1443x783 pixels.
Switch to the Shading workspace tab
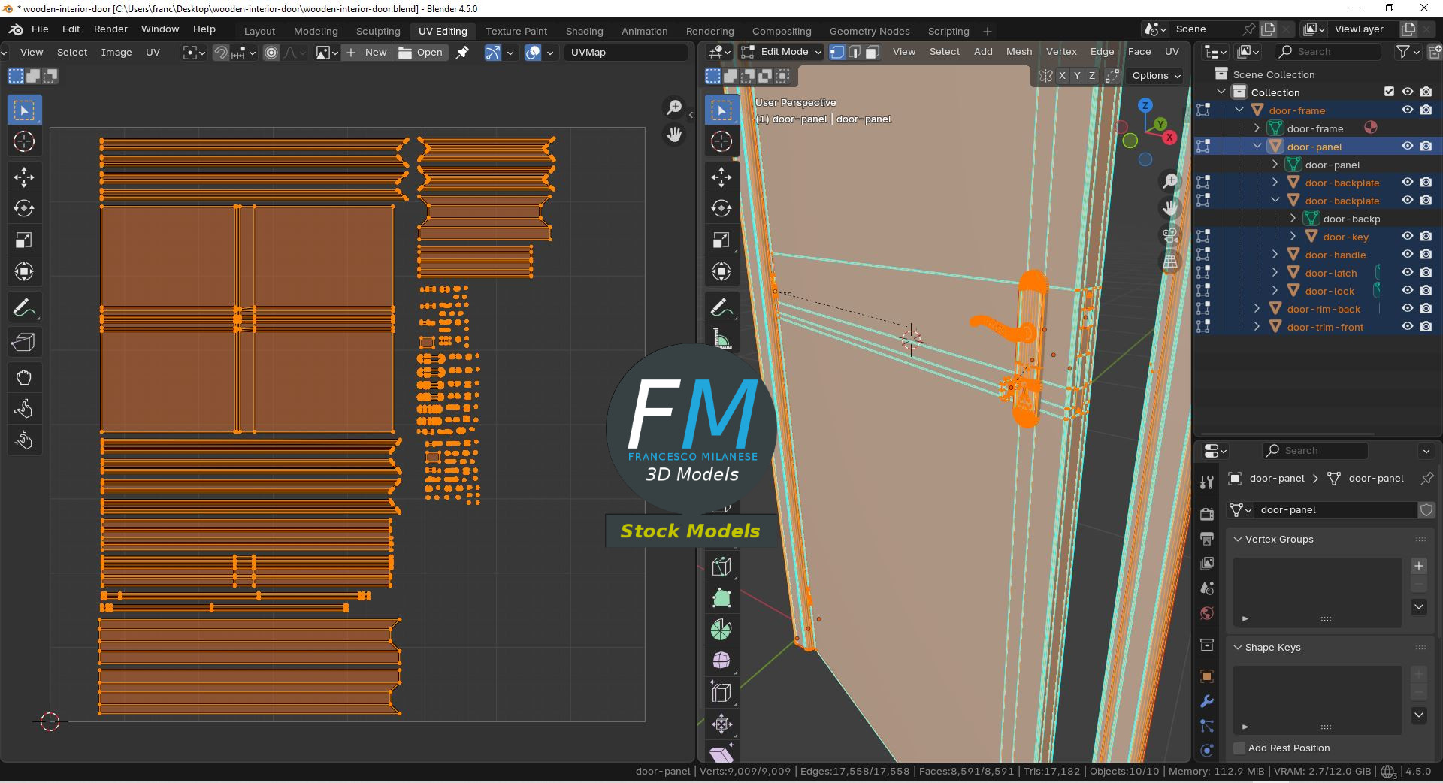(x=584, y=31)
